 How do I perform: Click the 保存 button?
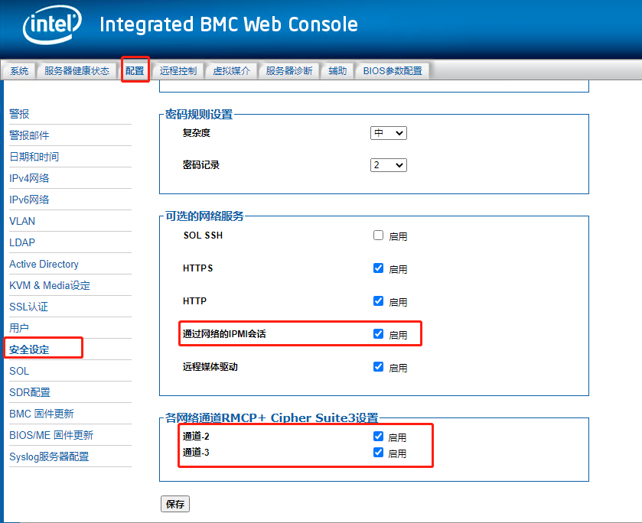pos(175,504)
